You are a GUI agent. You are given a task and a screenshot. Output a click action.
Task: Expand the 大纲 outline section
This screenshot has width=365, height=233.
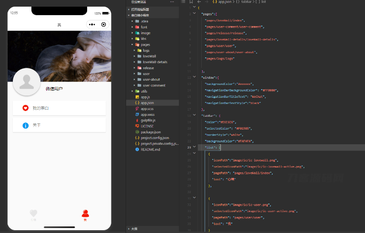tap(129, 229)
